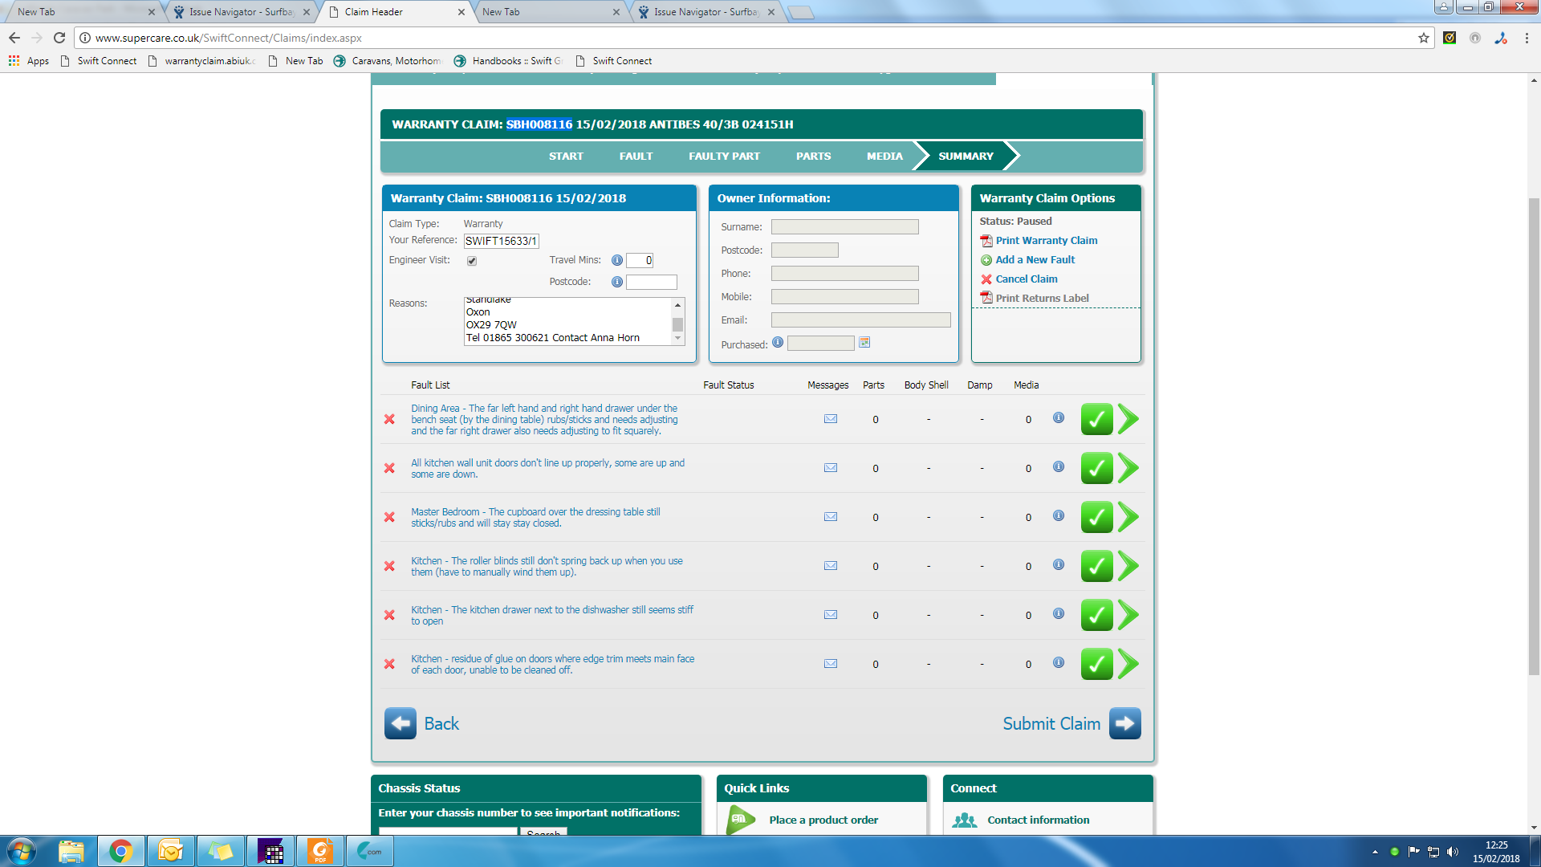Click Print Warranty Claim link
The height and width of the screenshot is (867, 1541).
pos(1046,241)
